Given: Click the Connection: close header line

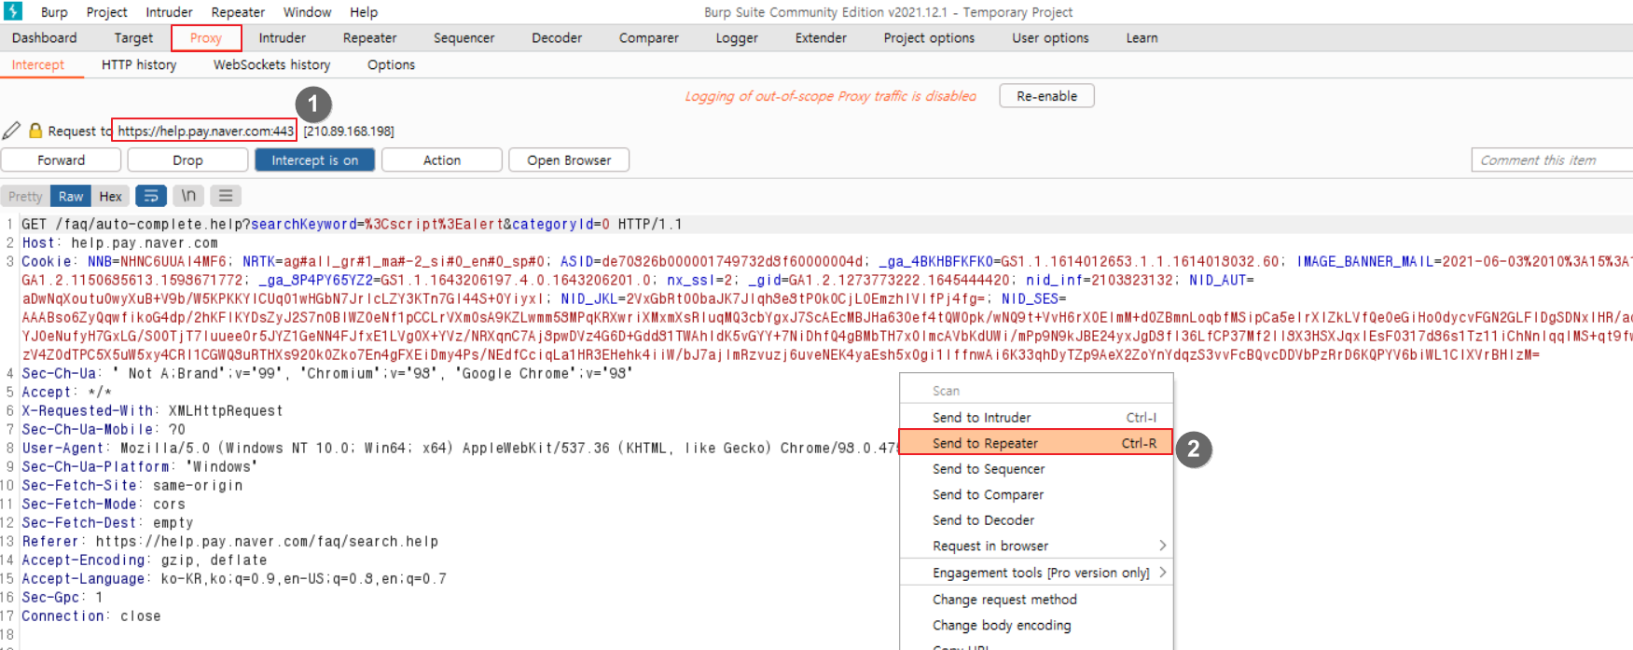Looking at the screenshot, I should tap(91, 616).
